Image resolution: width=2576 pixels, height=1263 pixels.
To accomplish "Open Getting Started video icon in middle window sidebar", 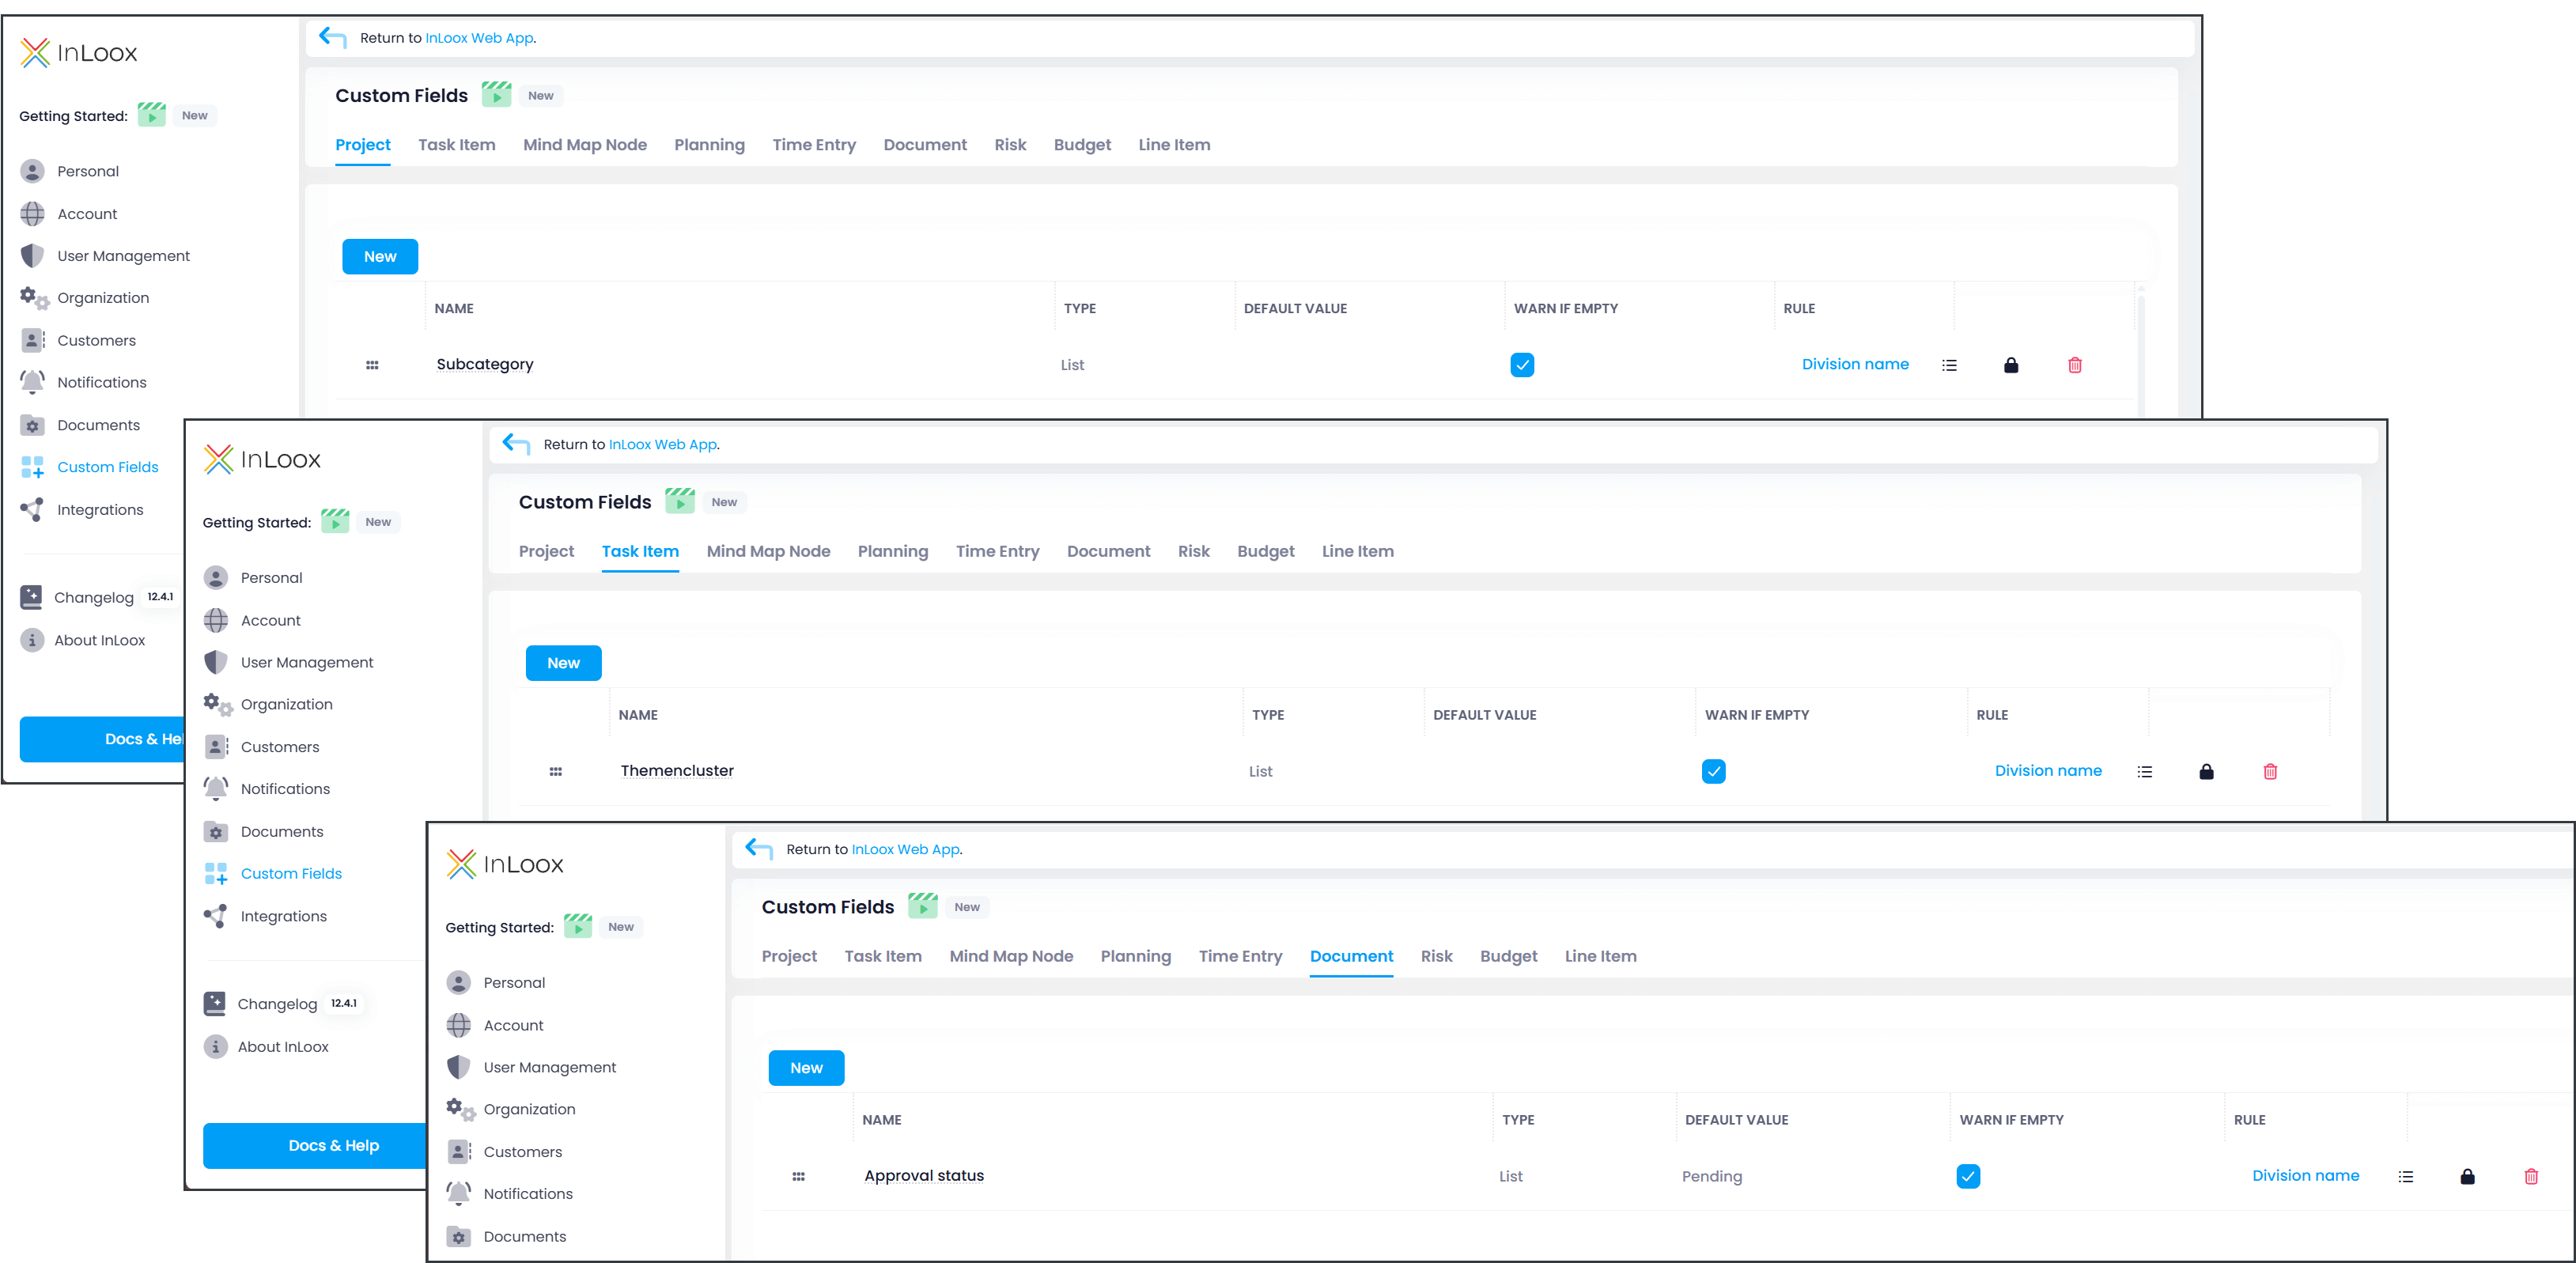I will [x=336, y=521].
